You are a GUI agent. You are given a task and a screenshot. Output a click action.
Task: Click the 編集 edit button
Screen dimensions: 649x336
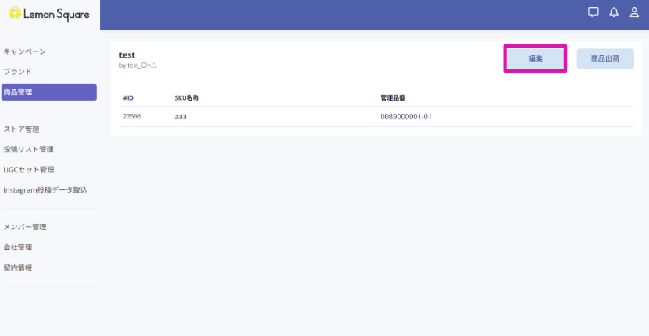click(535, 59)
